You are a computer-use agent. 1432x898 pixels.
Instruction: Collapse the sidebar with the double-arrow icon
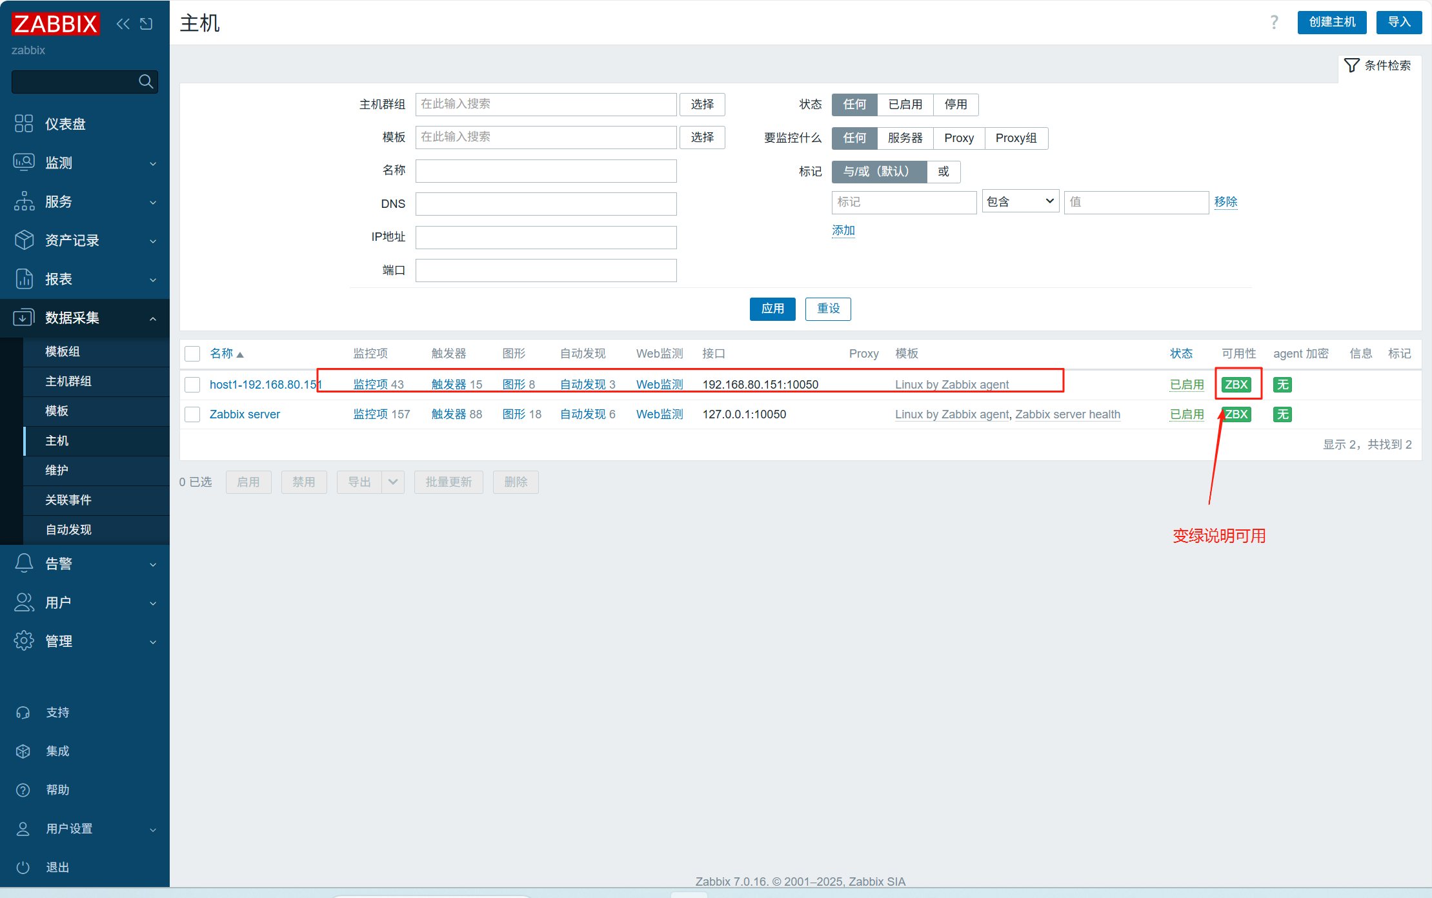[123, 24]
